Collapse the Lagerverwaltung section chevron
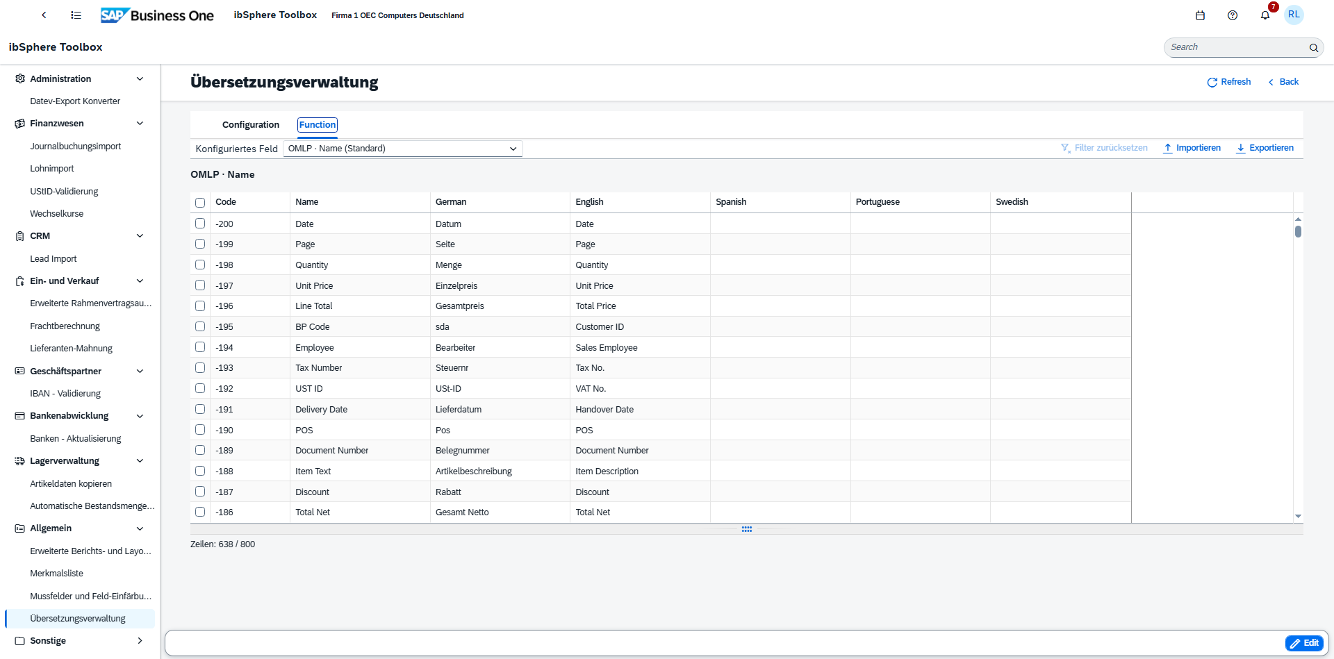This screenshot has height=659, width=1334. (140, 461)
